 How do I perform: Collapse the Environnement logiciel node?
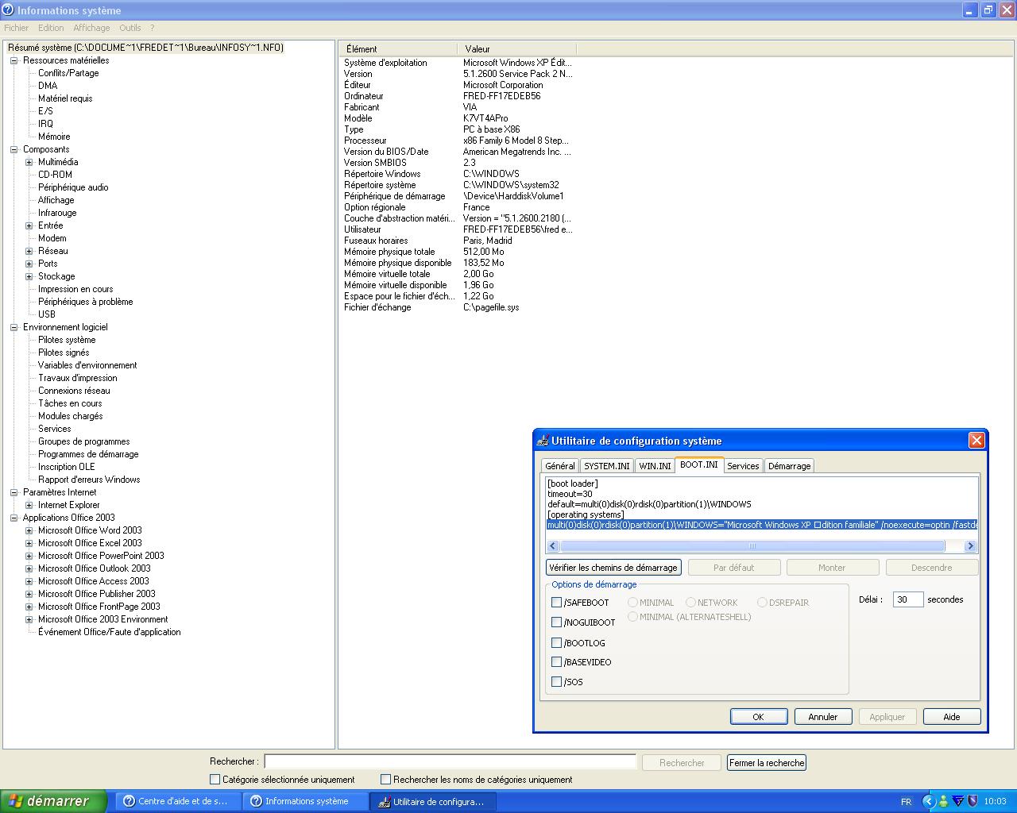(14, 327)
